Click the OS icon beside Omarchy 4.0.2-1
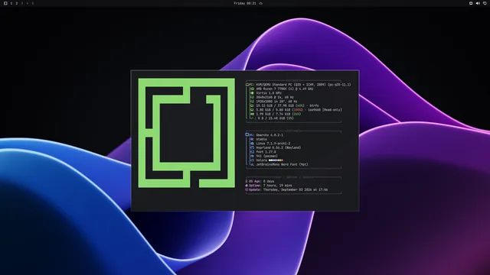Screen dimensions: 490x275 pyautogui.click(x=247, y=134)
